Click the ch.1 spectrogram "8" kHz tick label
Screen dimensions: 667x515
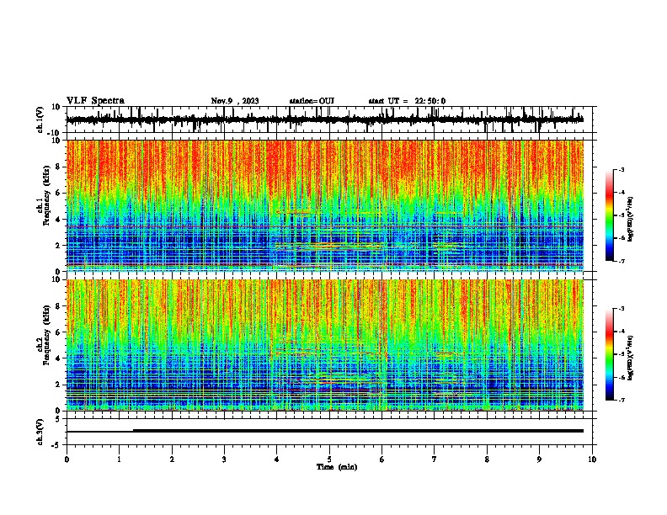pos(58,167)
